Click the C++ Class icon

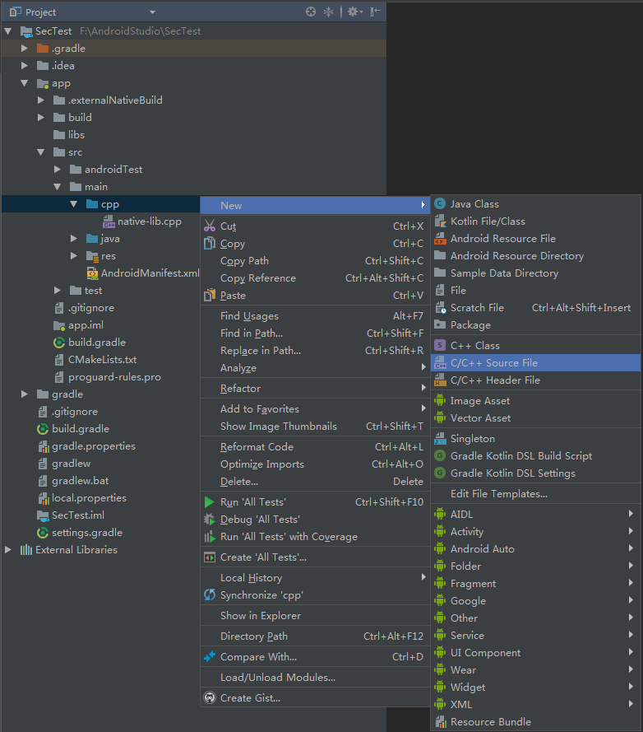pyautogui.click(x=440, y=346)
